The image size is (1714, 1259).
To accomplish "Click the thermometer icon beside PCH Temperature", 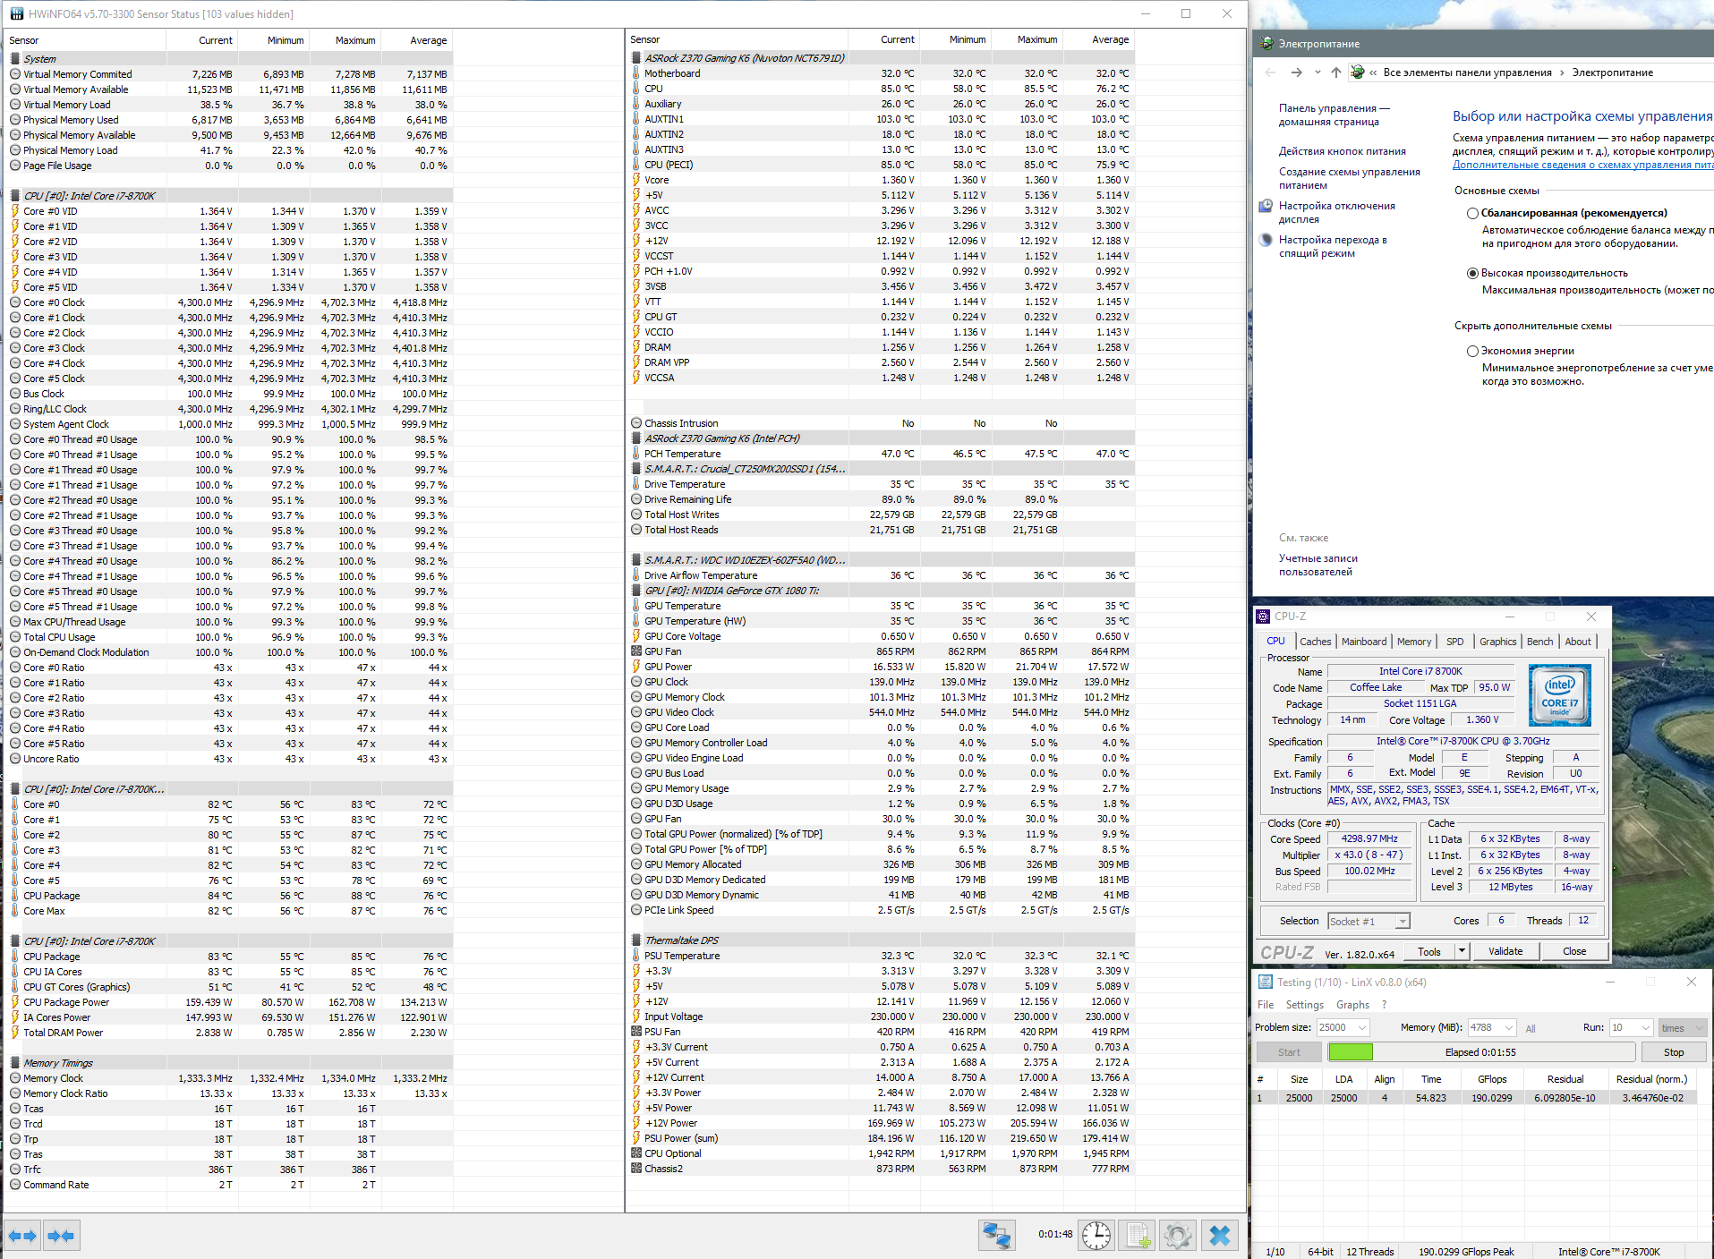I will [636, 454].
